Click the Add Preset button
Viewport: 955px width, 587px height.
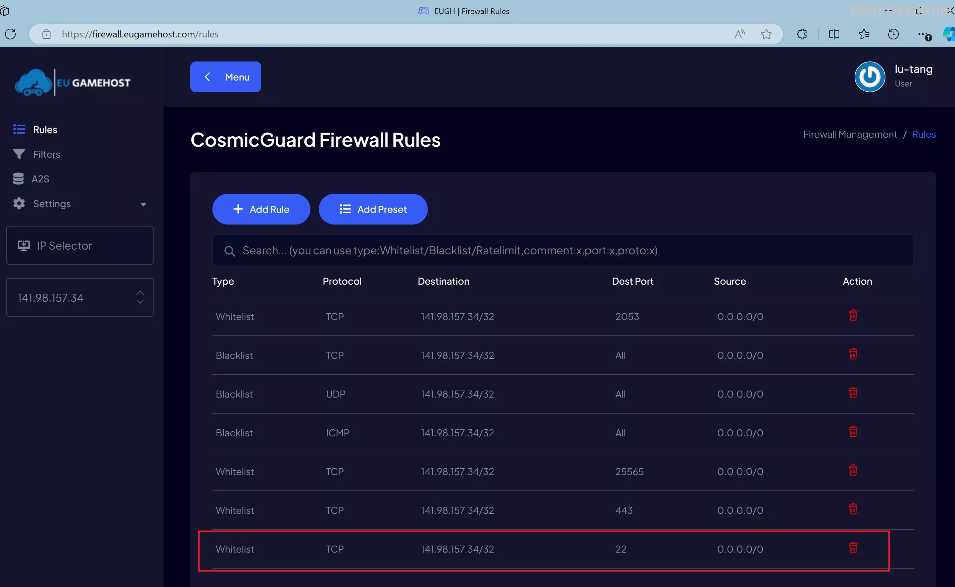373,209
